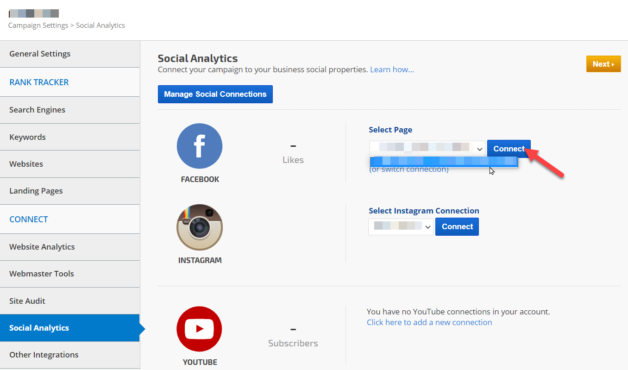Click the YouTube play logo icon
The image size is (628, 370).
(x=199, y=329)
